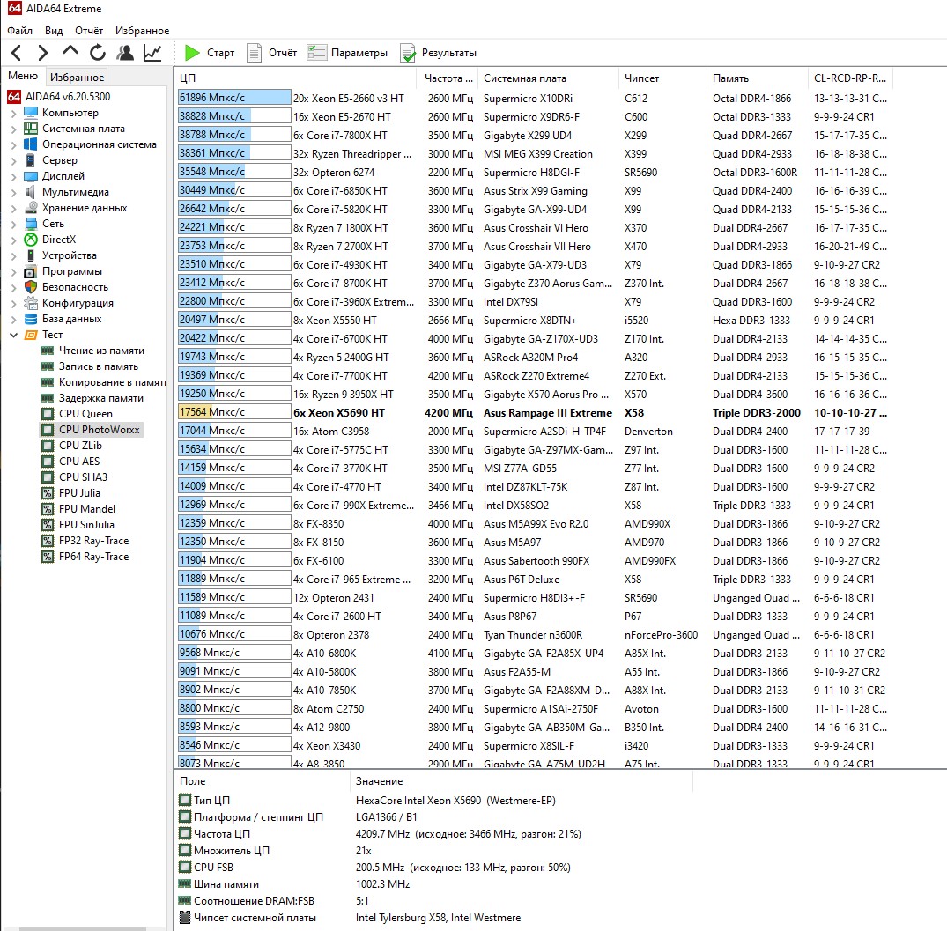The width and height of the screenshot is (947, 931).
Task: Select the AIDA64 v6.20.5300 root node
Action: tap(68, 97)
